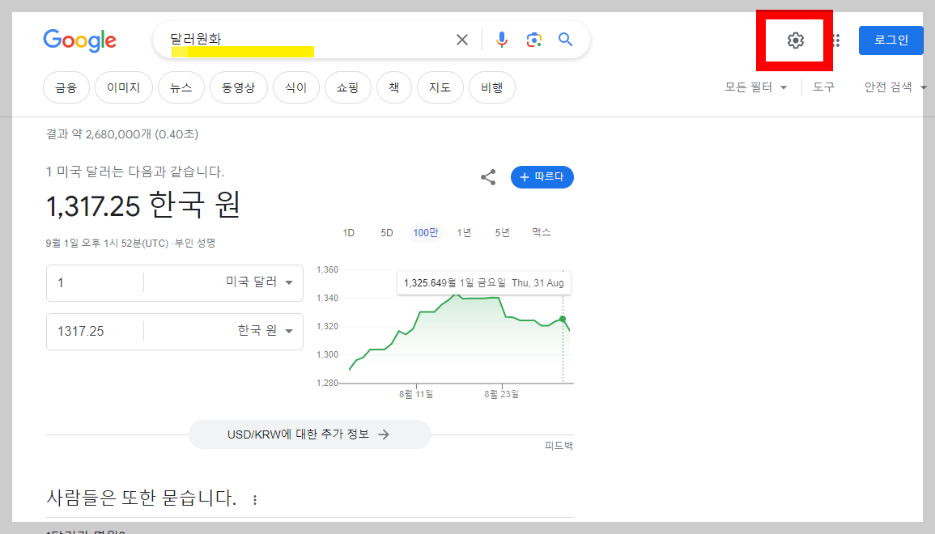Open the 뉴스 search tab
Viewport: 935px width, 534px height.
point(181,87)
